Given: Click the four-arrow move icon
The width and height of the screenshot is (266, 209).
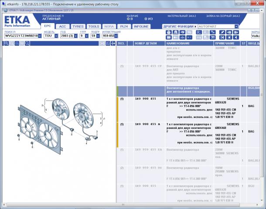Looking at the screenshot, I should tap(113, 44).
